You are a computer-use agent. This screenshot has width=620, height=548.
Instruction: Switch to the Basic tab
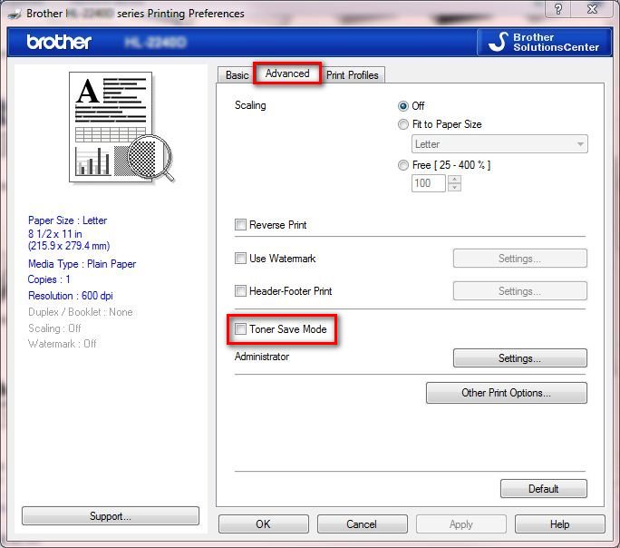[x=237, y=75]
